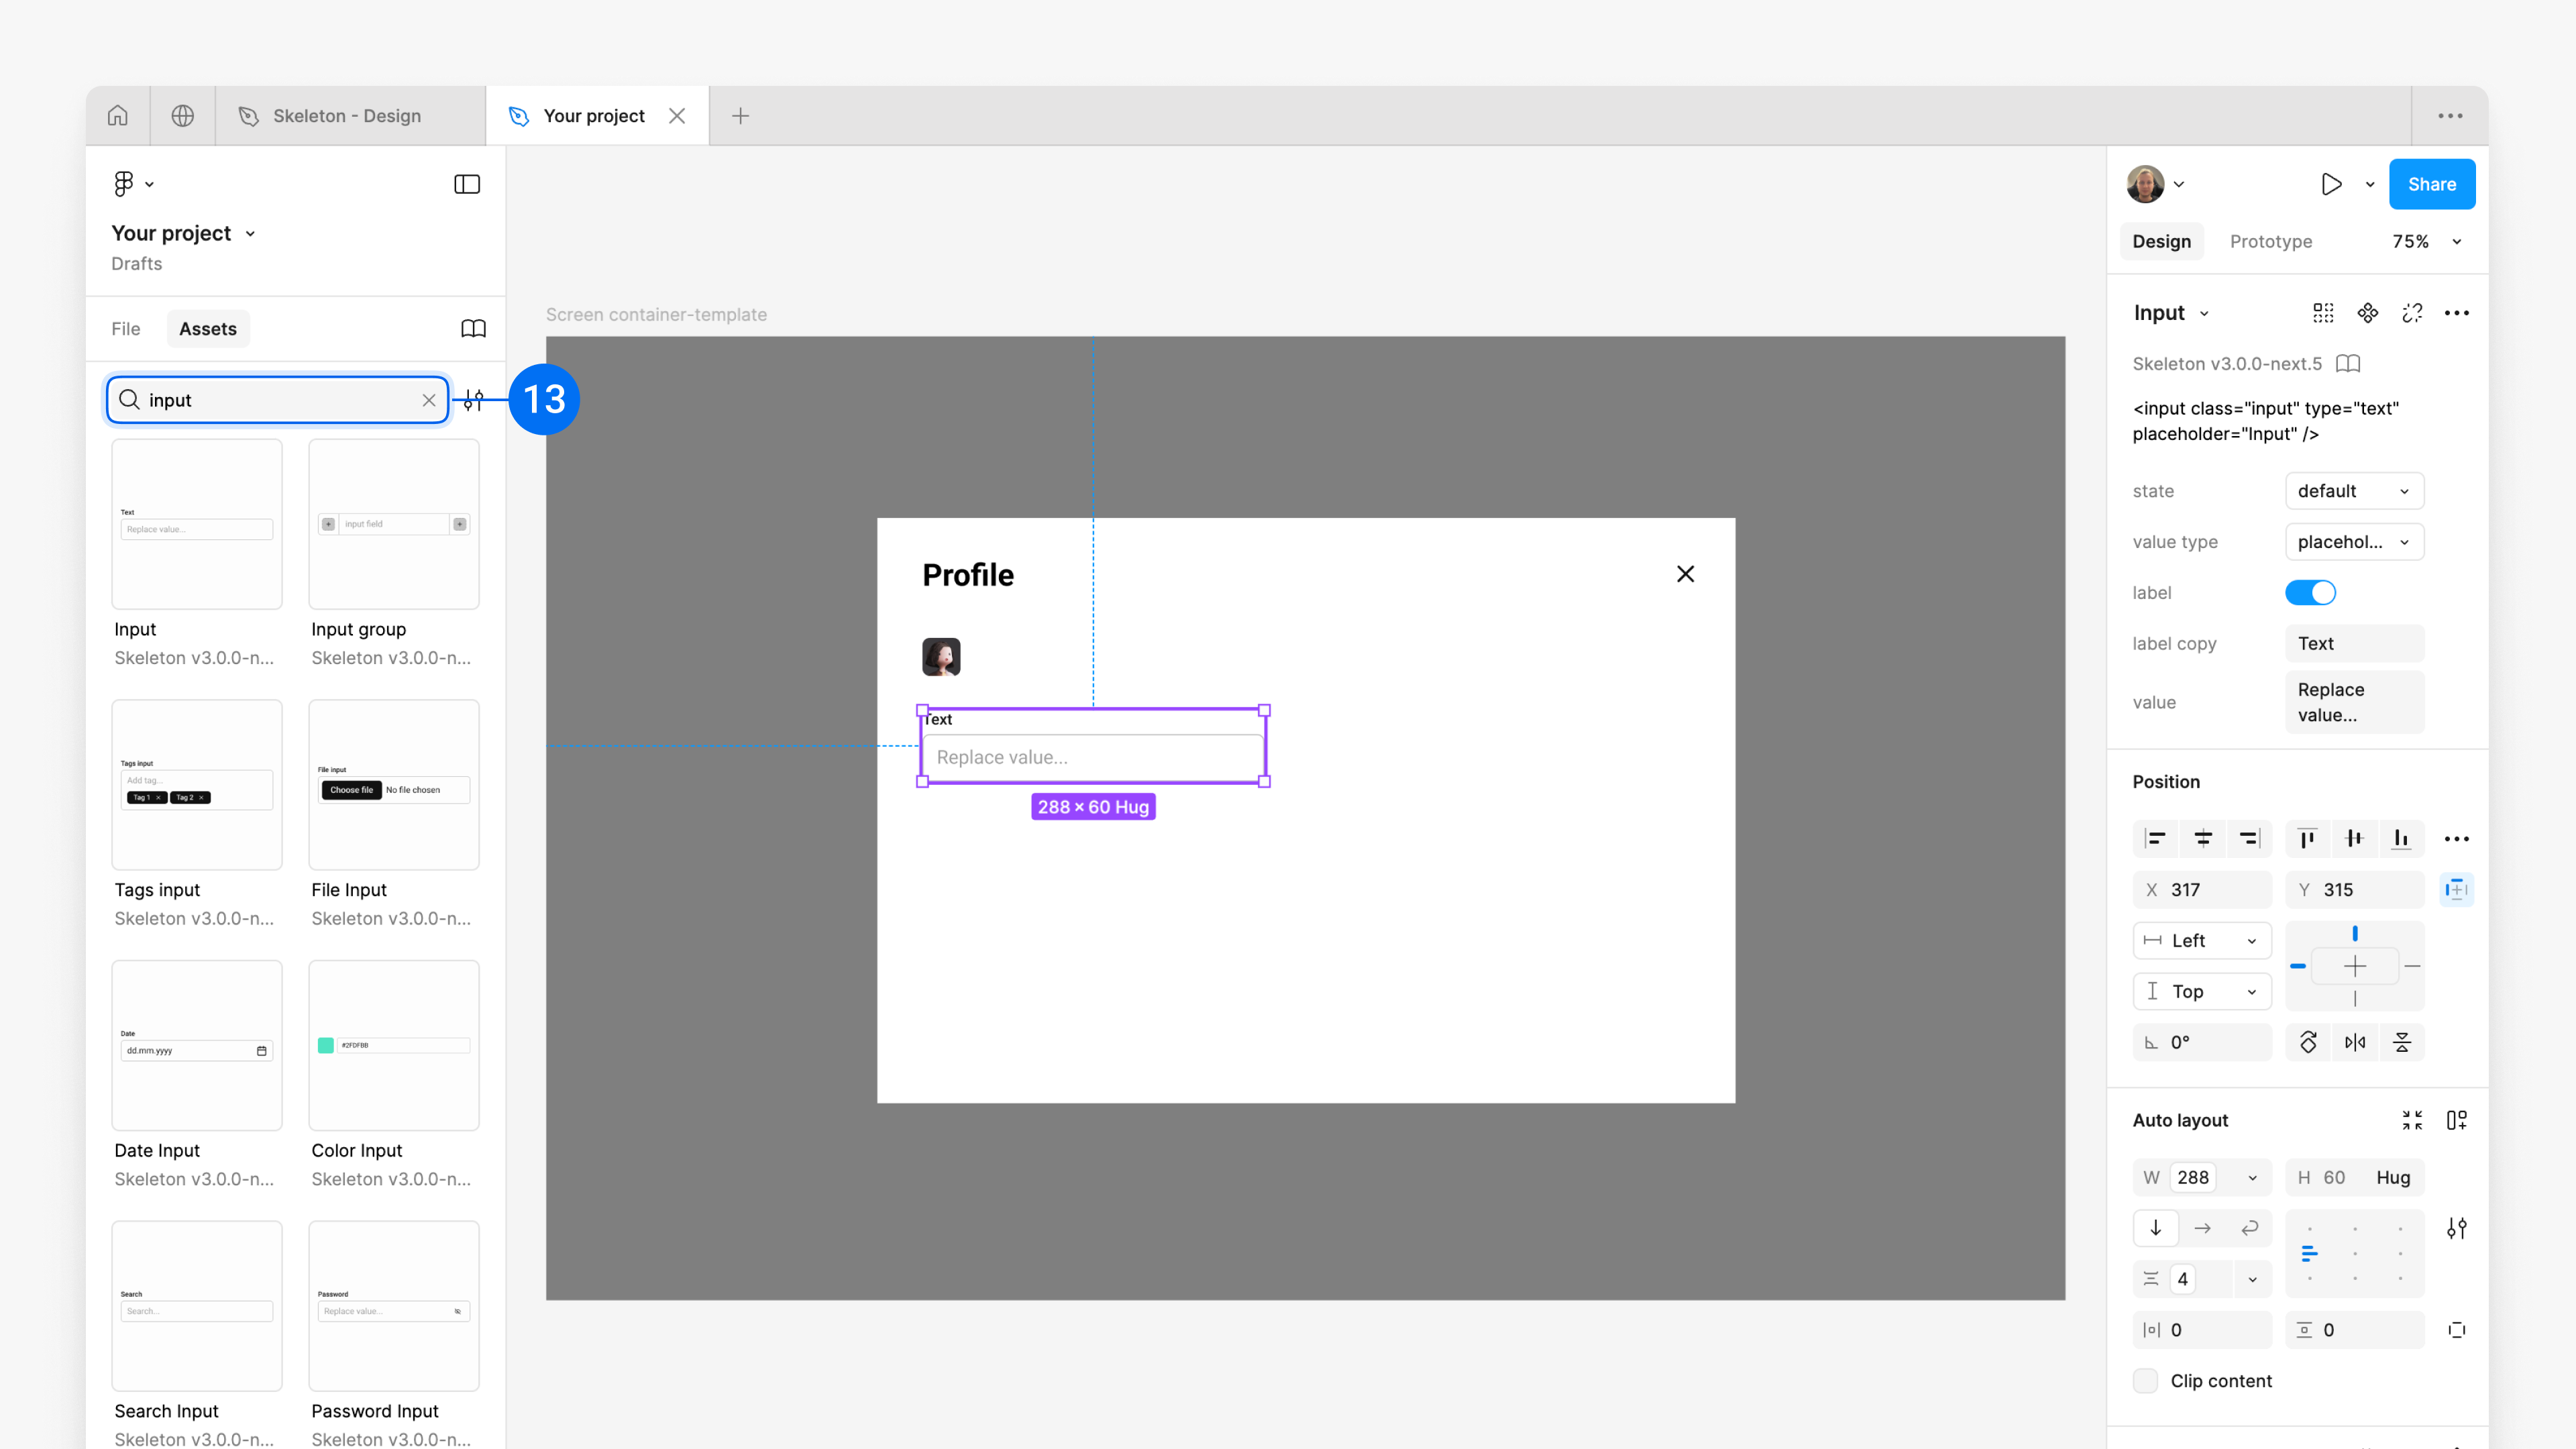This screenshot has height=1449, width=2576.
Task: Select the Password Input asset thumbnail
Action: tap(394, 1305)
